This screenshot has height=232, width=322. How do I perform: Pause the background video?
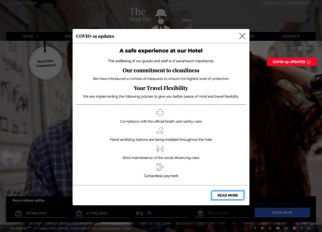click(300, 48)
